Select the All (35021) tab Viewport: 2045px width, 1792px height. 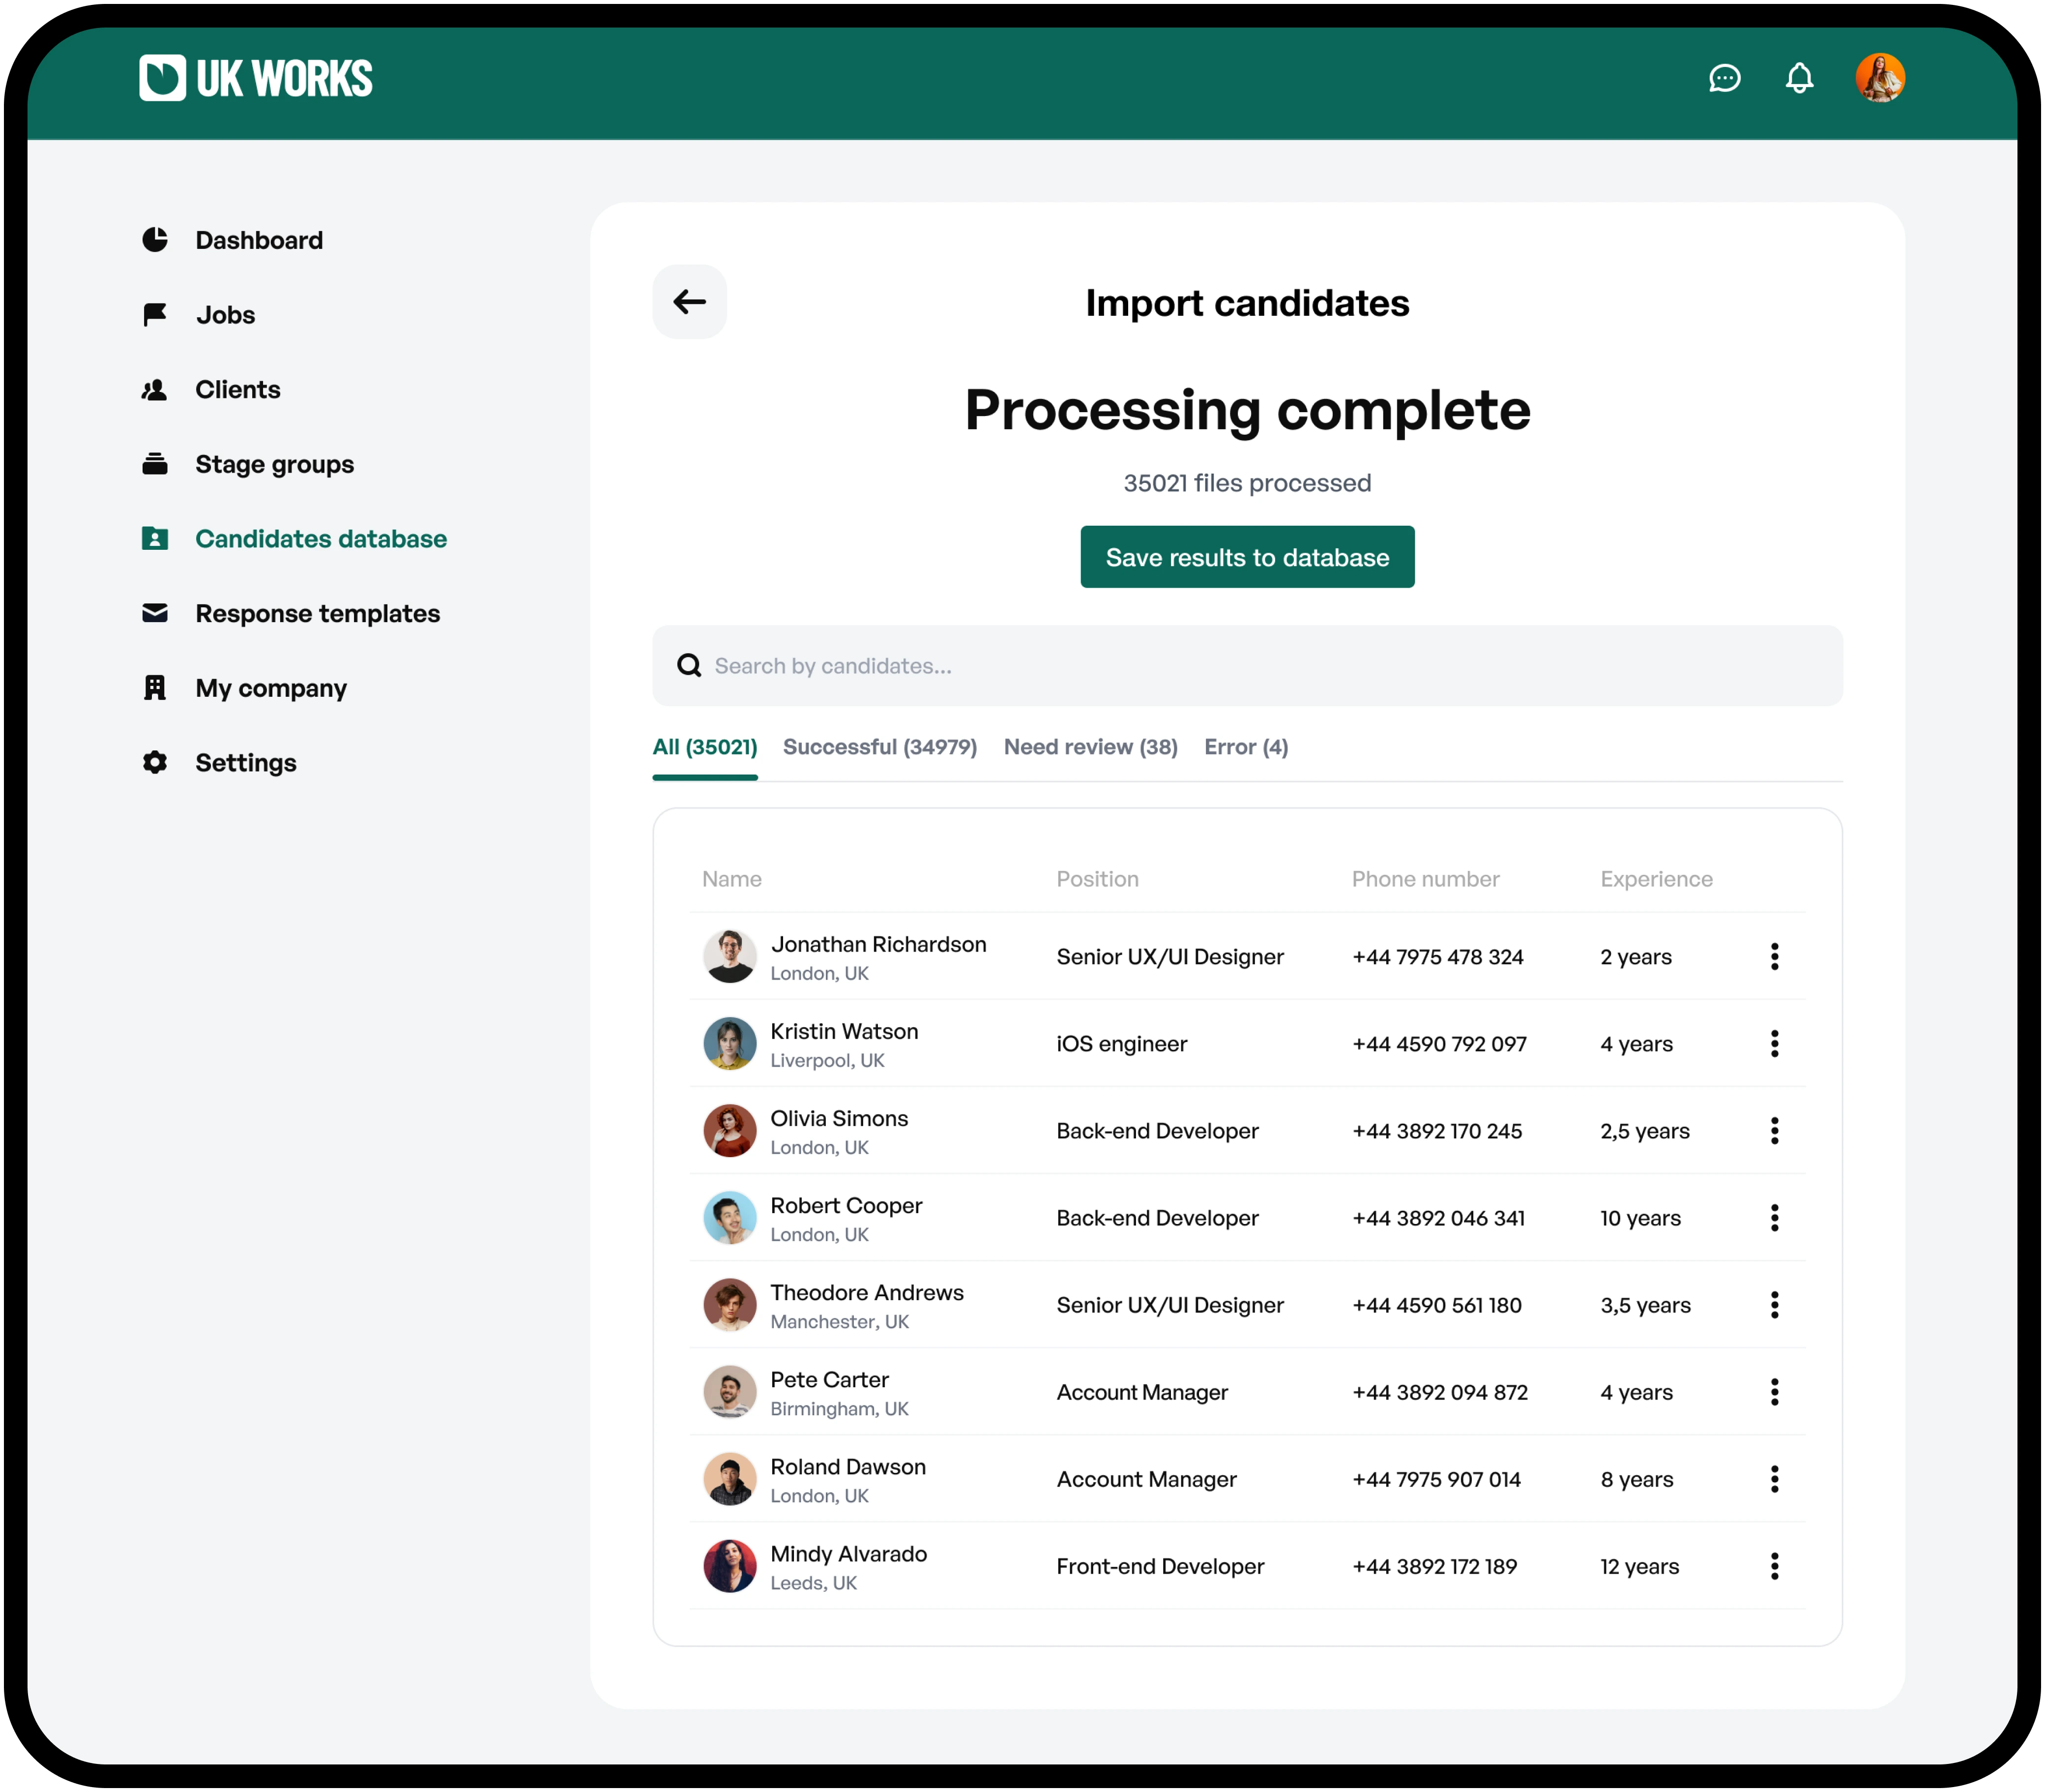(704, 747)
